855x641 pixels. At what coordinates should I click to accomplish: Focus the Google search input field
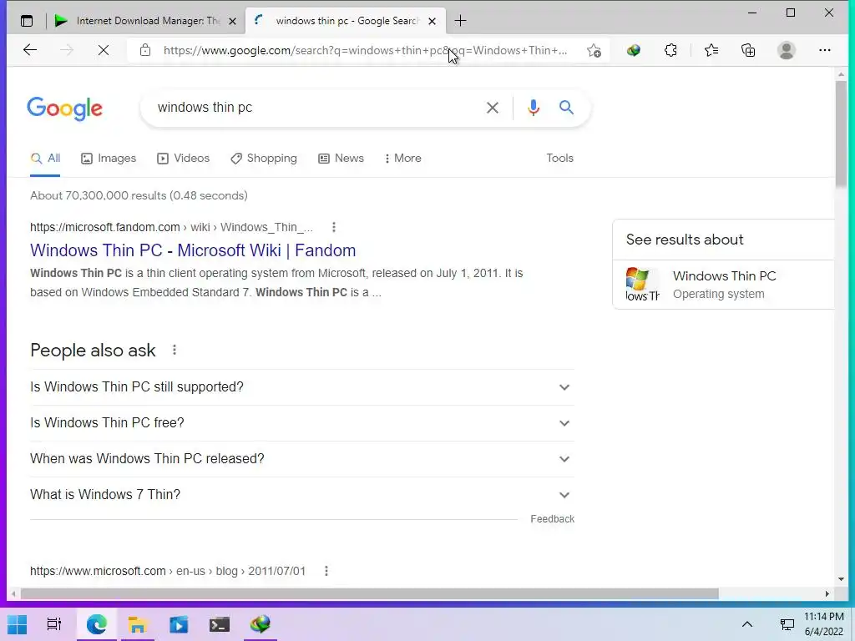[x=316, y=108]
